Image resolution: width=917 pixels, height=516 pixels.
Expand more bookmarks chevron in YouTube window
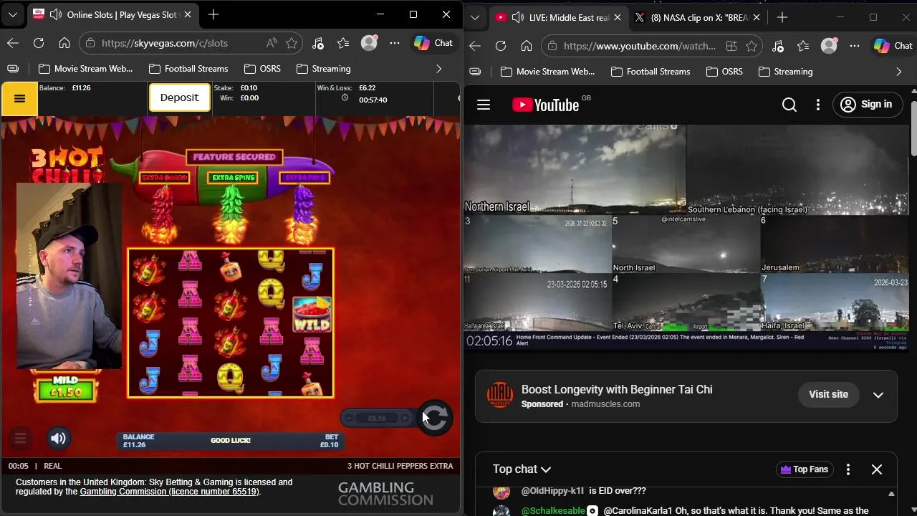click(x=898, y=72)
